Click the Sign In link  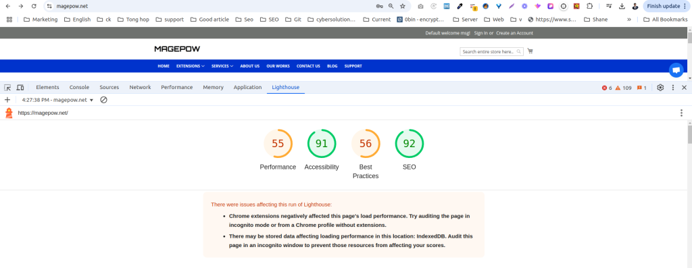click(x=480, y=33)
